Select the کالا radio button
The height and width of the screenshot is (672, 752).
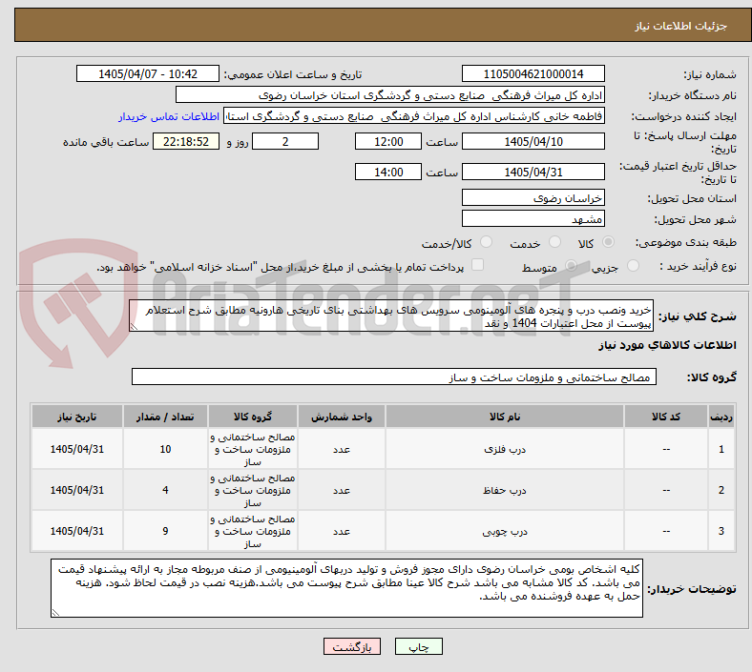coord(608,242)
